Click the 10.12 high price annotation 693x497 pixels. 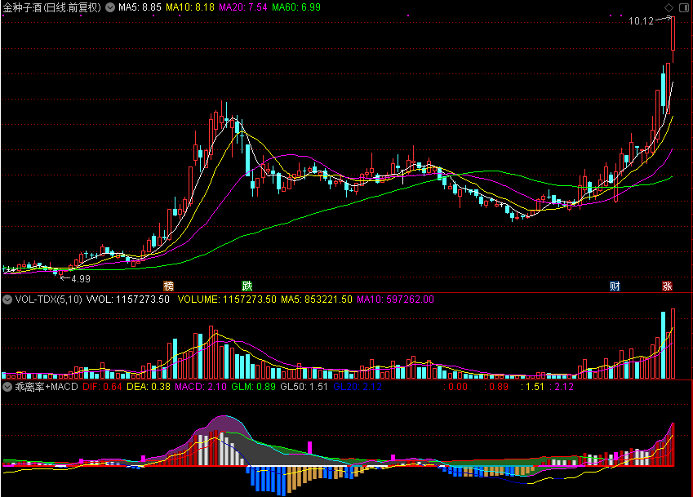[641, 21]
